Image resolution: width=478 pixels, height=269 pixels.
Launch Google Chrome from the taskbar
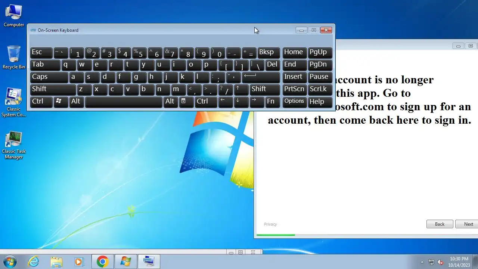tap(102, 262)
